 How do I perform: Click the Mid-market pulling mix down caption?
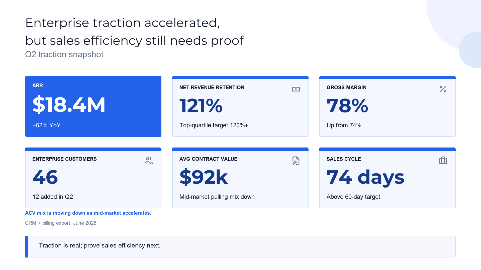[217, 197]
